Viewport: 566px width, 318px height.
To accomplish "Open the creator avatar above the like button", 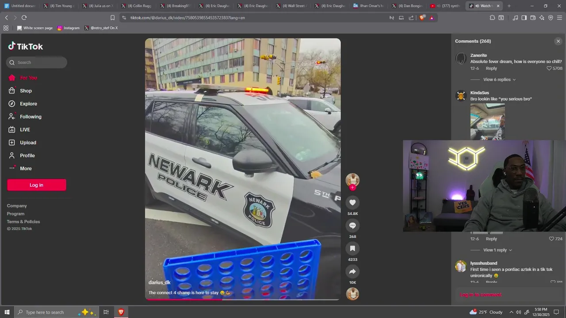I will pyautogui.click(x=352, y=180).
